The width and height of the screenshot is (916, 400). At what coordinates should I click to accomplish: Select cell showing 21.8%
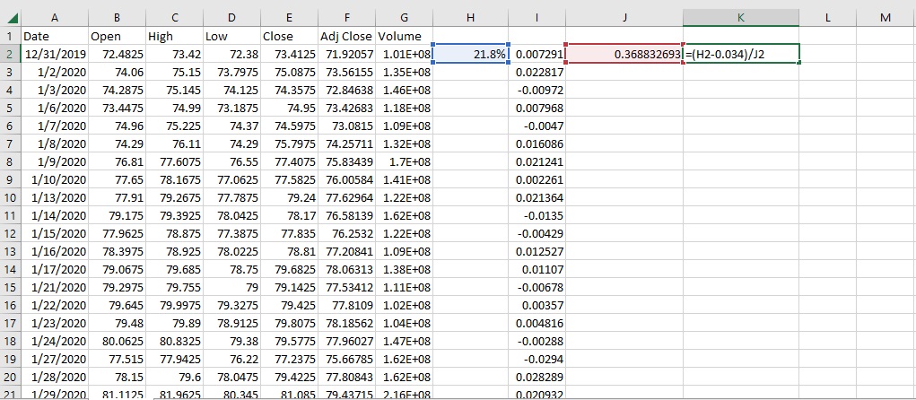(471, 55)
